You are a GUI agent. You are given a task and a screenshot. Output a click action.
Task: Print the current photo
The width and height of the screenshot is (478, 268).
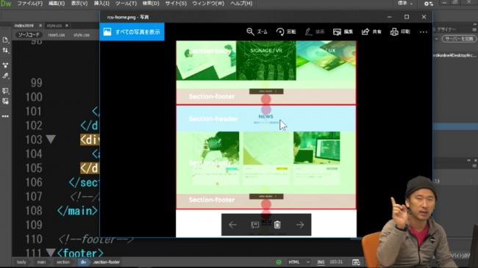[400, 32]
